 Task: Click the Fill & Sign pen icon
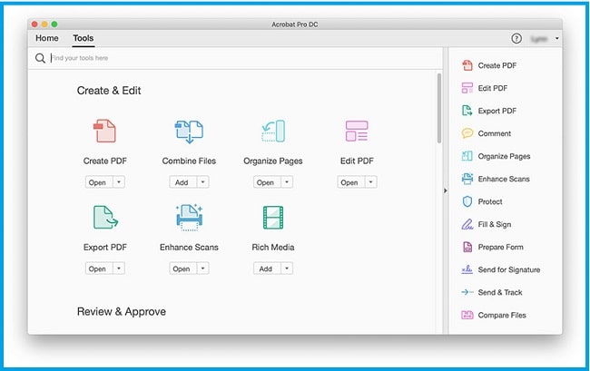tap(467, 224)
